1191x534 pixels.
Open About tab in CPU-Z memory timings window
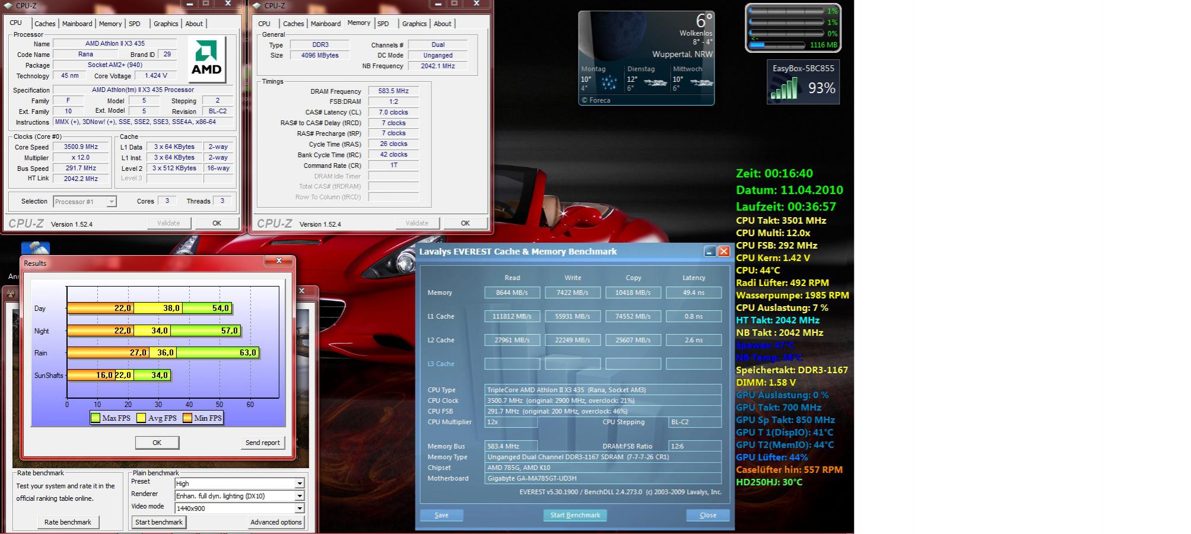pos(443,24)
